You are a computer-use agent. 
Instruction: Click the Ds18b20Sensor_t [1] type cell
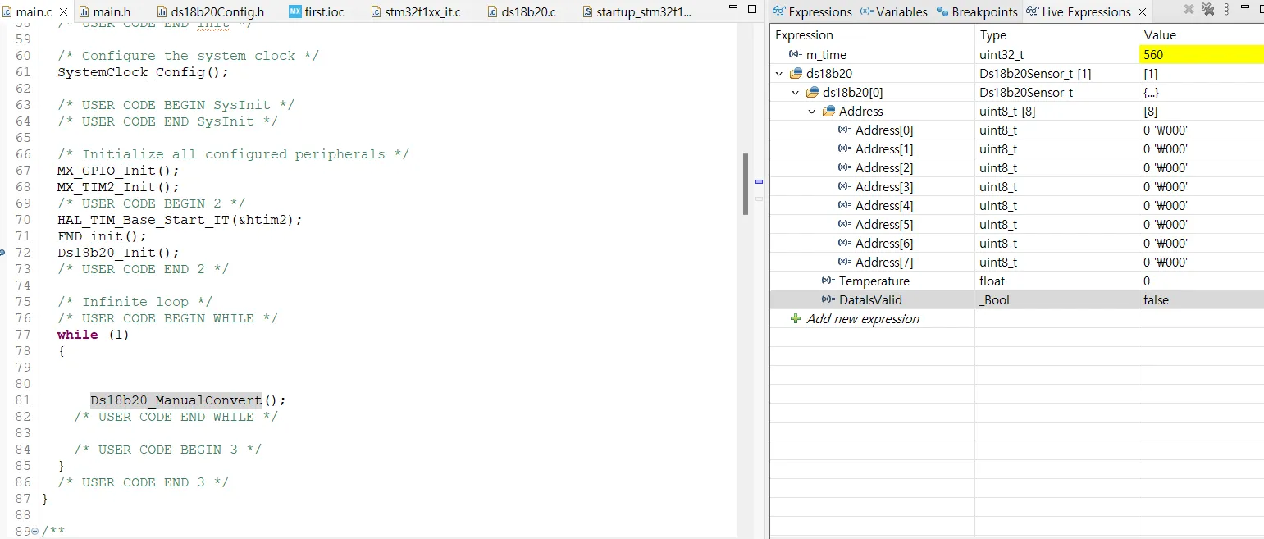point(1056,74)
